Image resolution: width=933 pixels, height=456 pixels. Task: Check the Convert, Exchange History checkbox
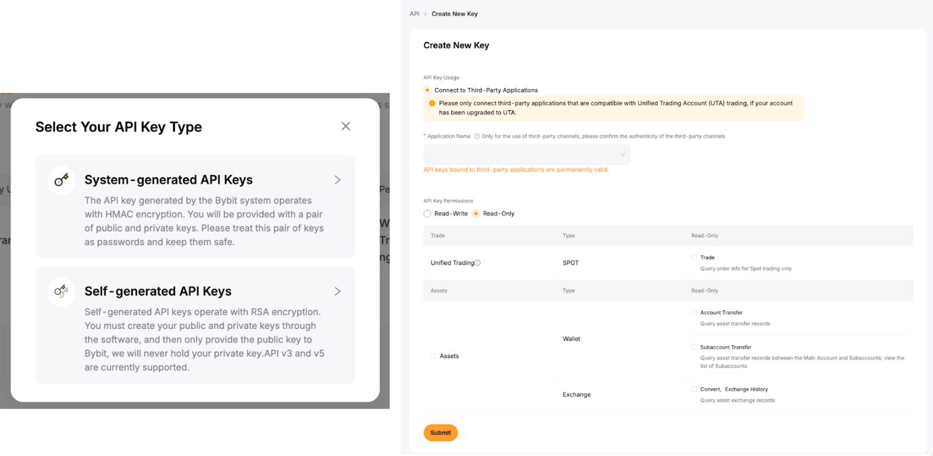click(694, 389)
